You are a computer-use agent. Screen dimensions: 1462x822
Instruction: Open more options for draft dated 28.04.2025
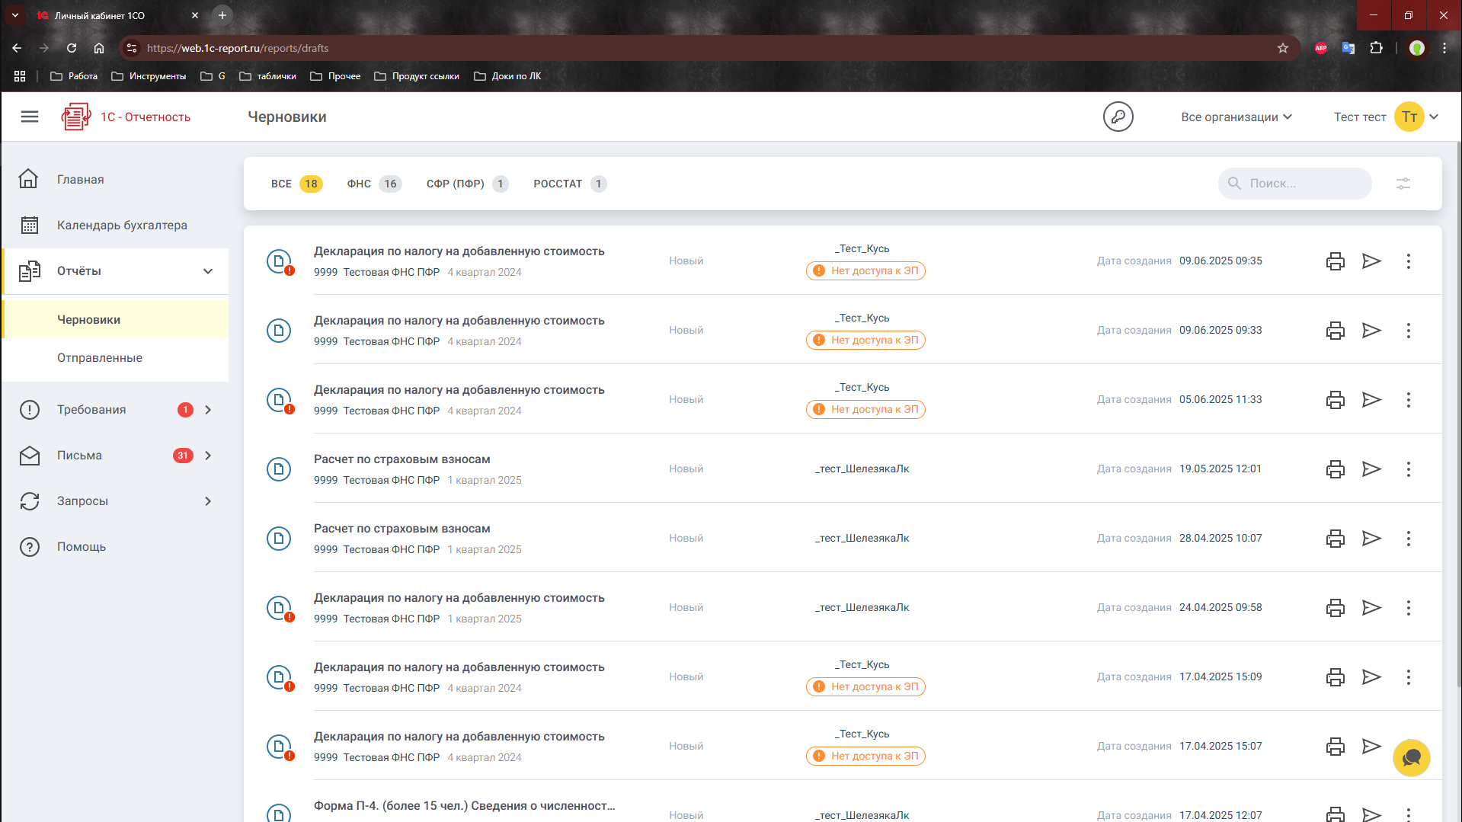(x=1408, y=539)
